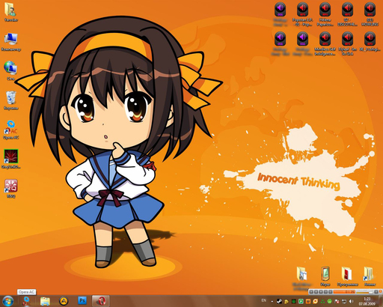Click the Show desktop strip beside the clock

(382, 301)
